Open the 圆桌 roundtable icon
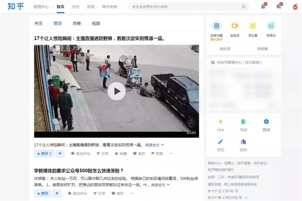The height and width of the screenshot is (201, 302). click(267, 122)
